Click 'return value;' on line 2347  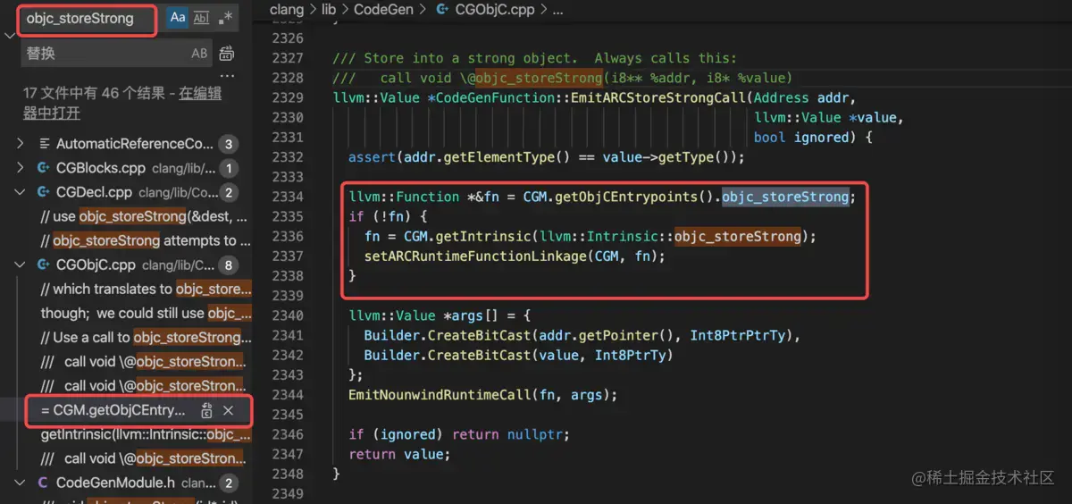(399, 454)
